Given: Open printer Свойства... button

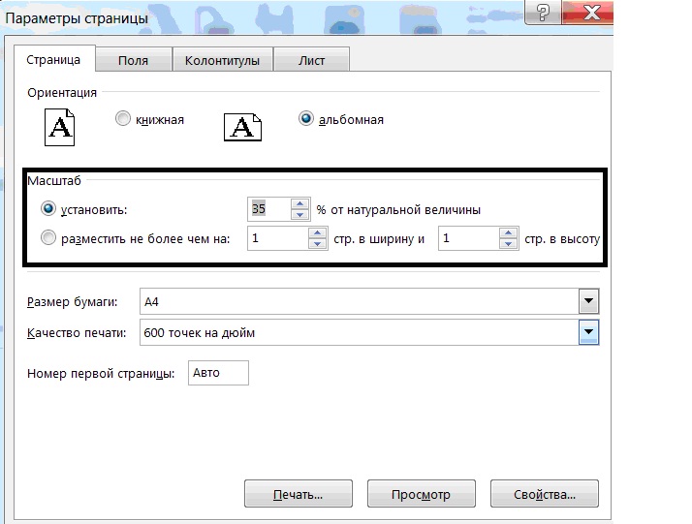Looking at the screenshot, I should (x=544, y=494).
